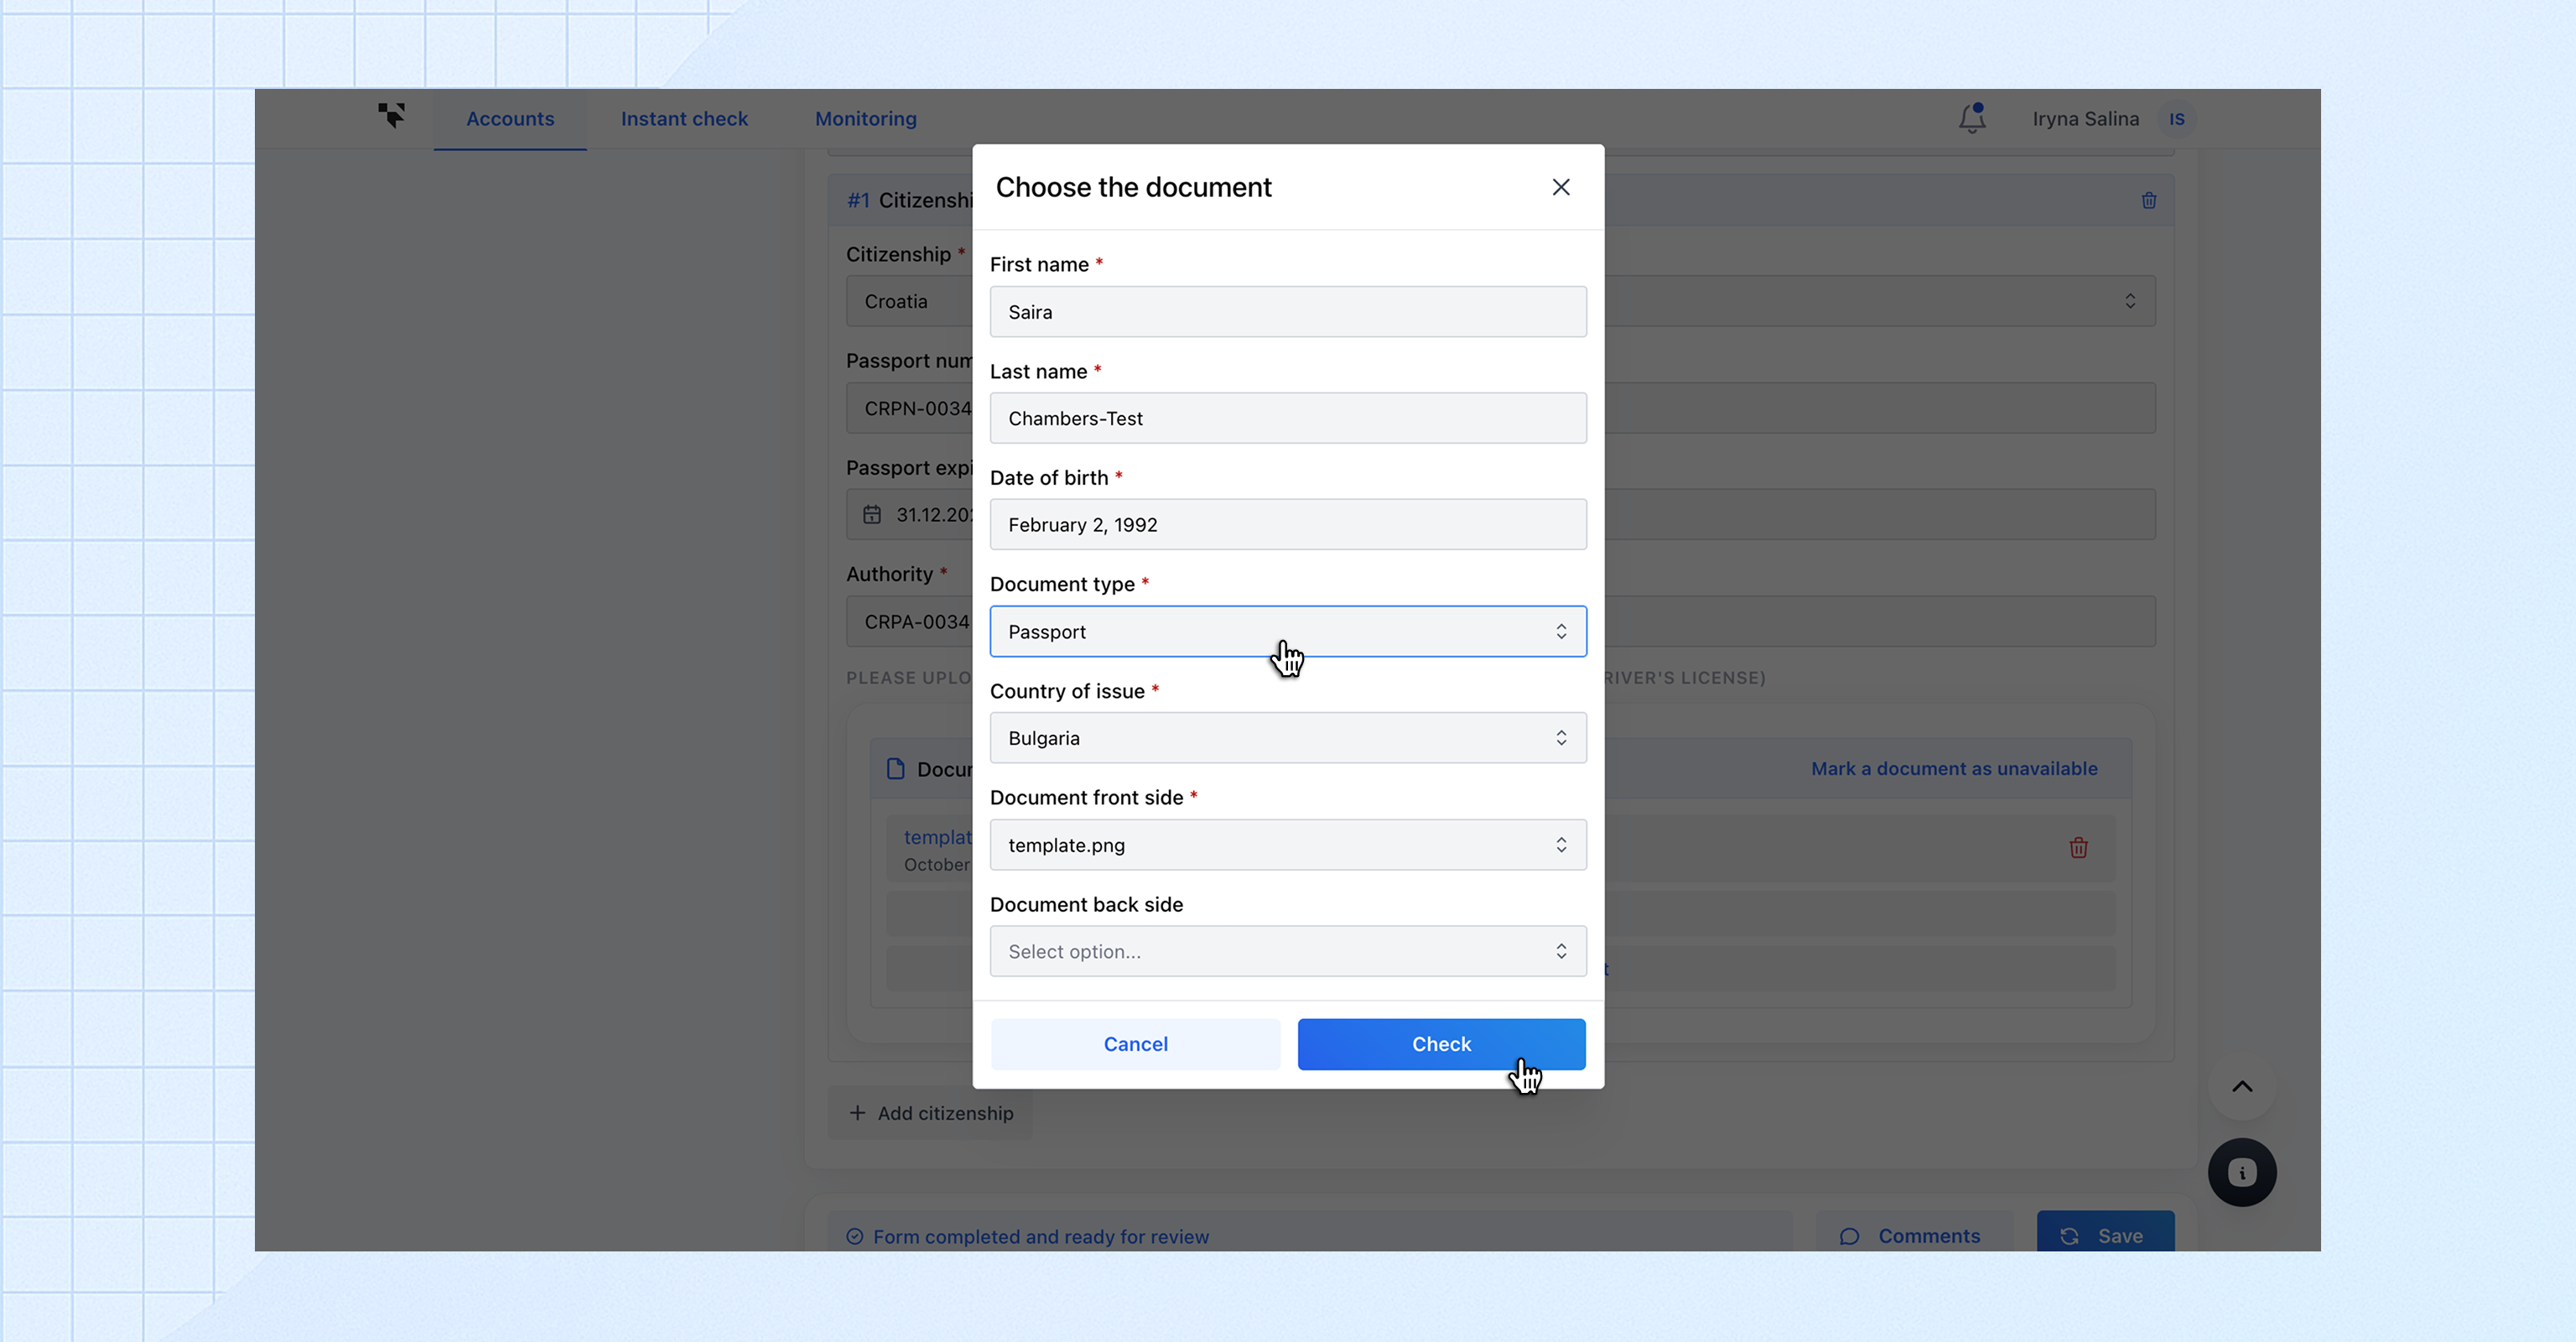Close the Choose the document dialog
Viewport: 2576px width, 1342px height.
coord(1560,187)
